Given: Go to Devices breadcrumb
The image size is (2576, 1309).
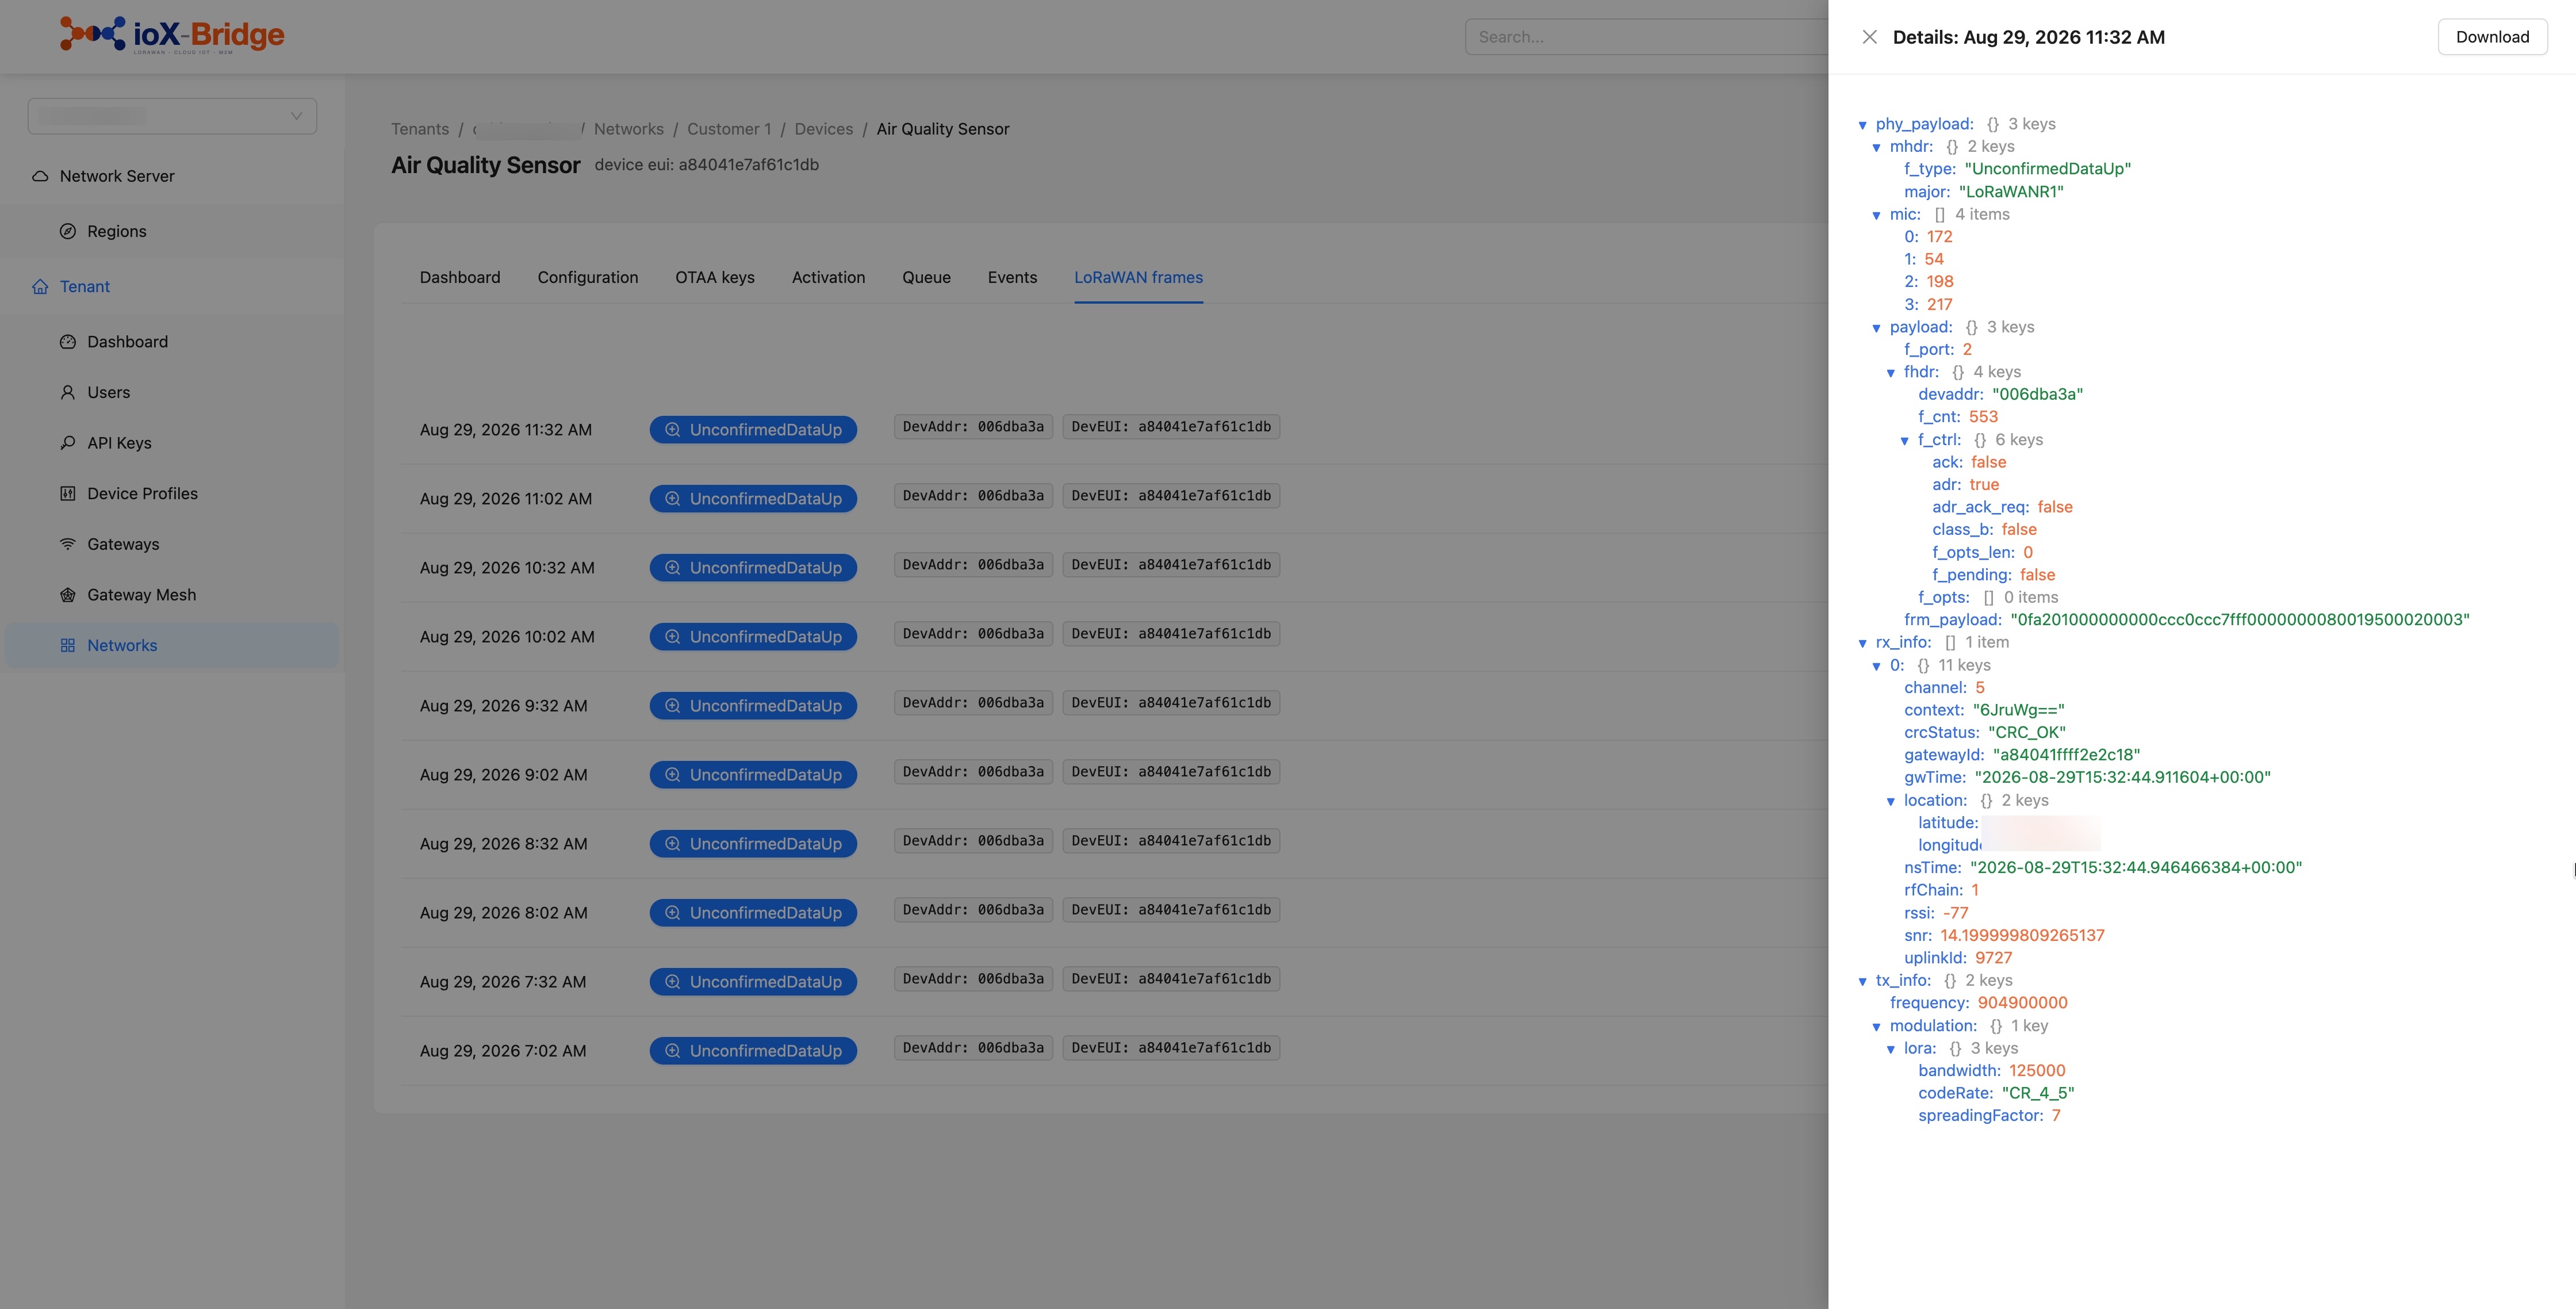Looking at the screenshot, I should 824,129.
